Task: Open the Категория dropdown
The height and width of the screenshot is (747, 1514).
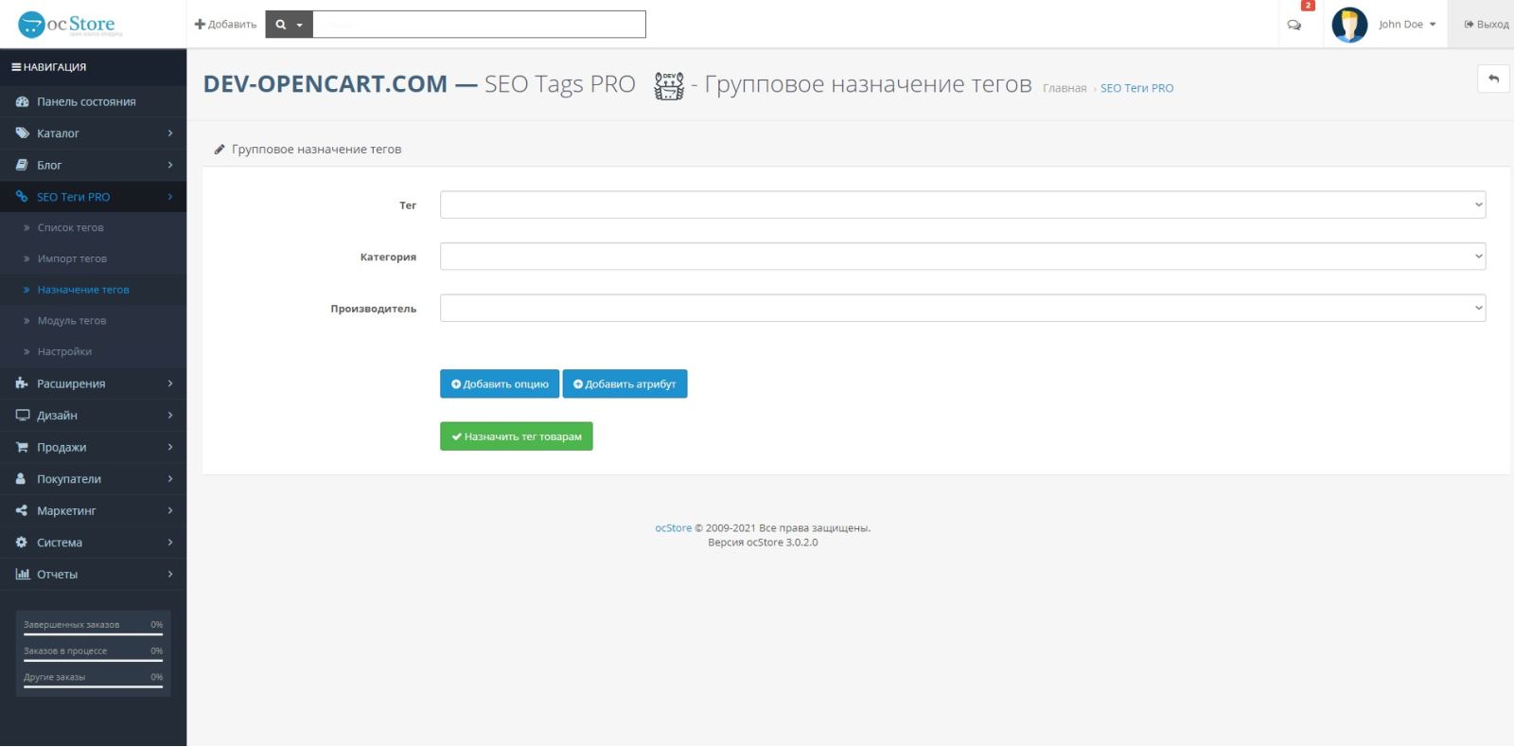Action: pyautogui.click(x=962, y=257)
